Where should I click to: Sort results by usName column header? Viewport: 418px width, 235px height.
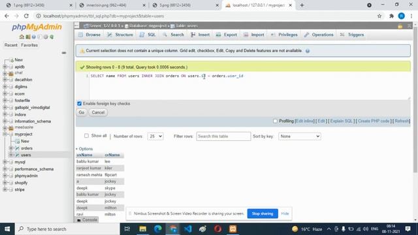84,155
